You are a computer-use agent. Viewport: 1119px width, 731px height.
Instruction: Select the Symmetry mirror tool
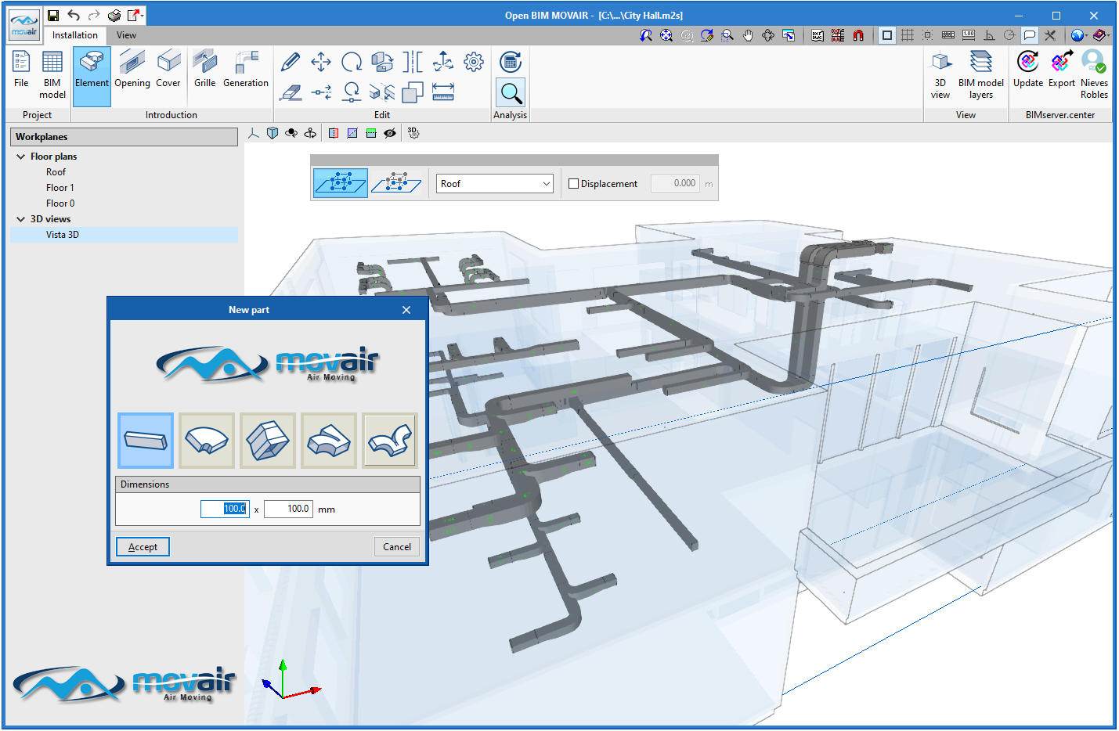coord(413,62)
